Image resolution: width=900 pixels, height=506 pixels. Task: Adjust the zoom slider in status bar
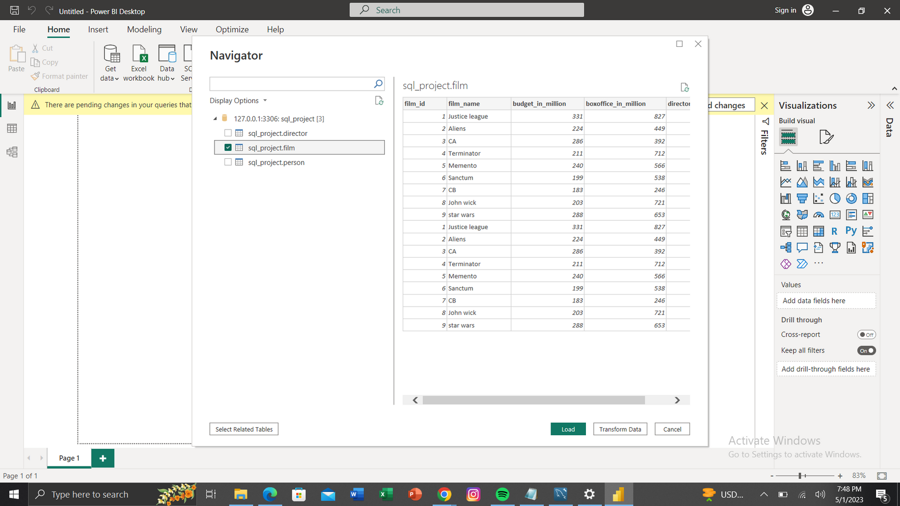coord(801,476)
